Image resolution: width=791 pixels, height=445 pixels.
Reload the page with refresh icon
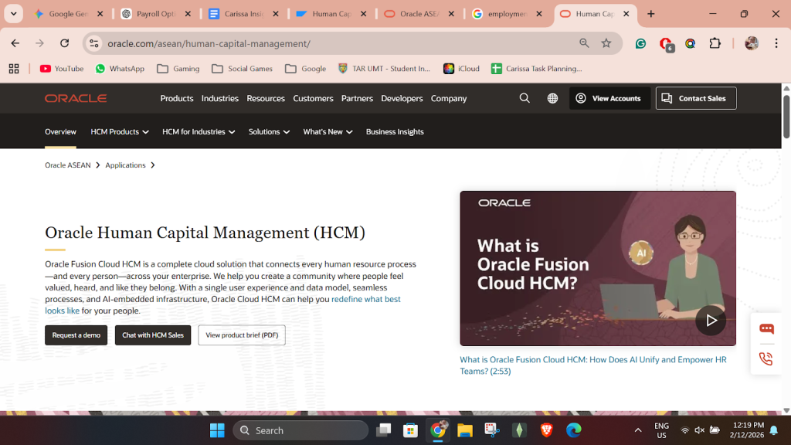point(65,43)
